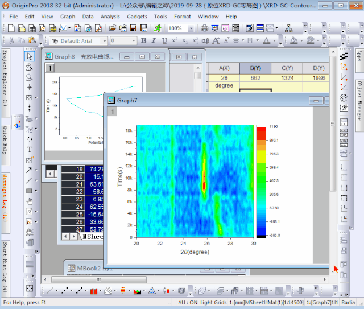Viewport: 364px width, 309px height.
Task: Click the B(Y) column header
Action: pyautogui.click(x=255, y=68)
